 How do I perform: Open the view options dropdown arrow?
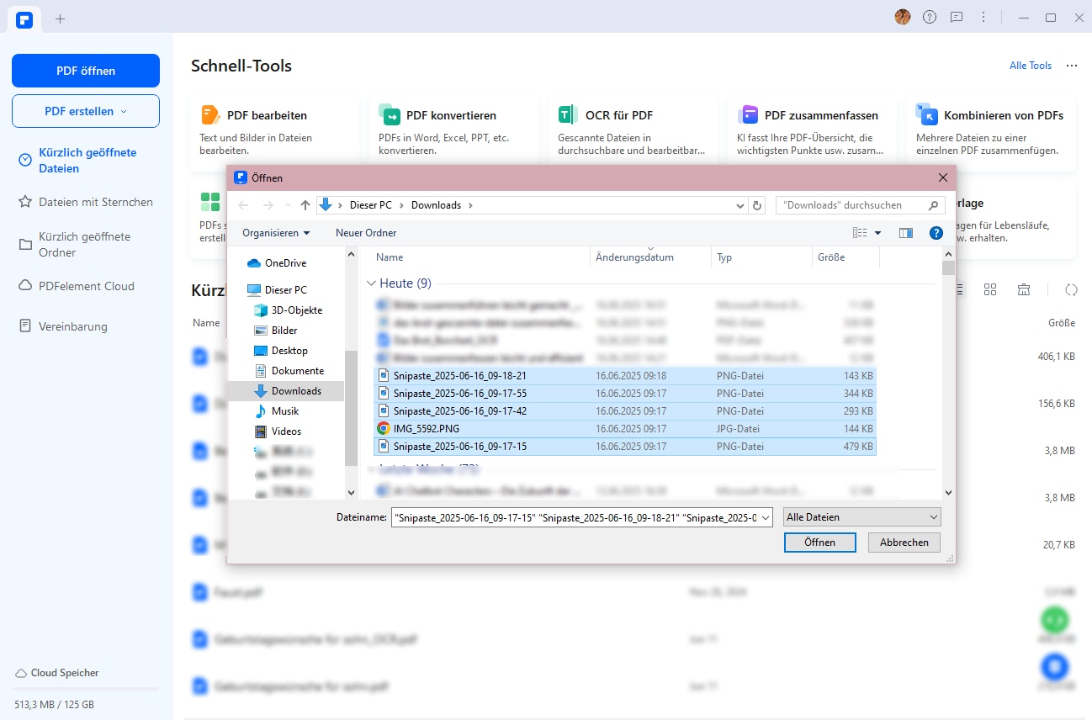coord(877,233)
